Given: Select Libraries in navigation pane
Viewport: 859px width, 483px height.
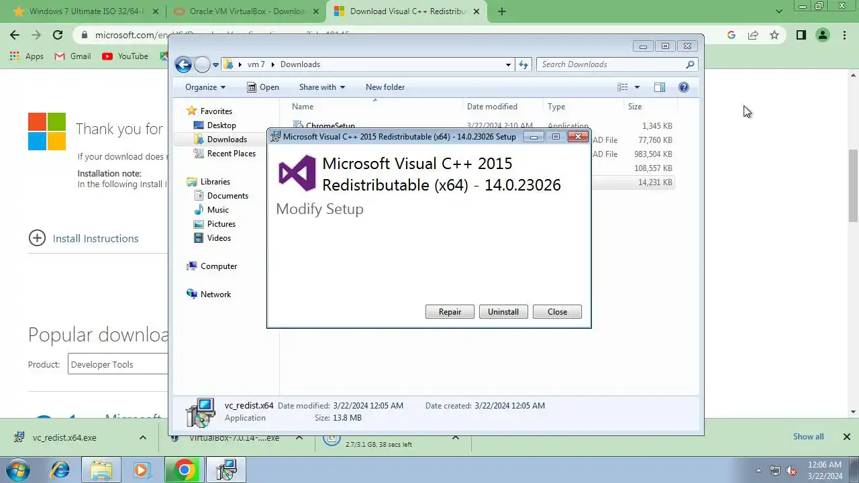Looking at the screenshot, I should pos(208,182).
